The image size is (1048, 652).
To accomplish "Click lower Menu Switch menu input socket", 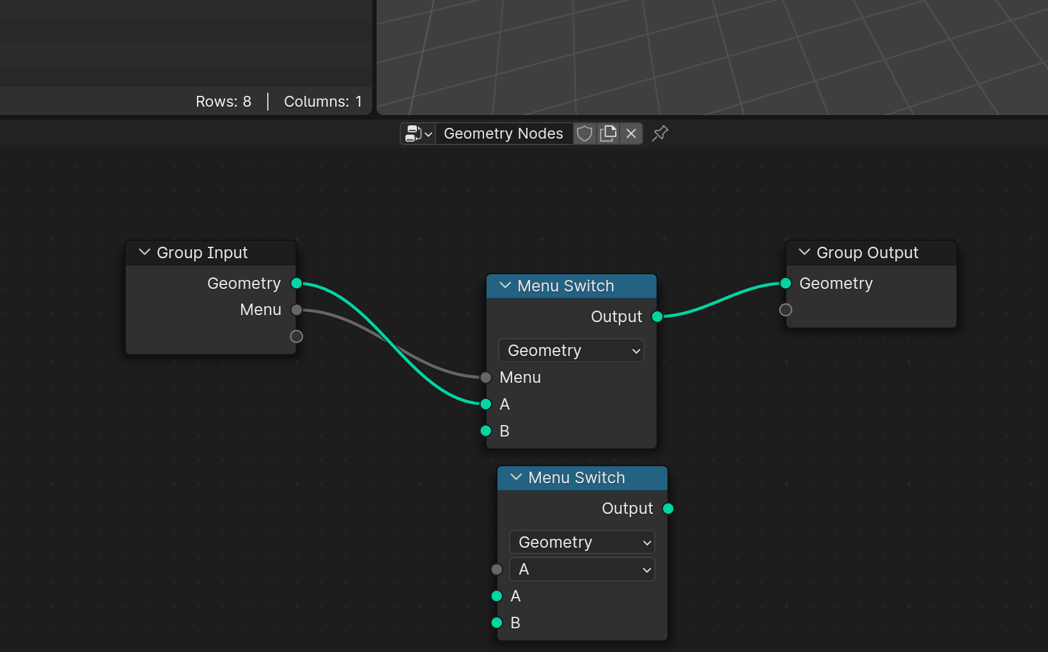I will [497, 569].
